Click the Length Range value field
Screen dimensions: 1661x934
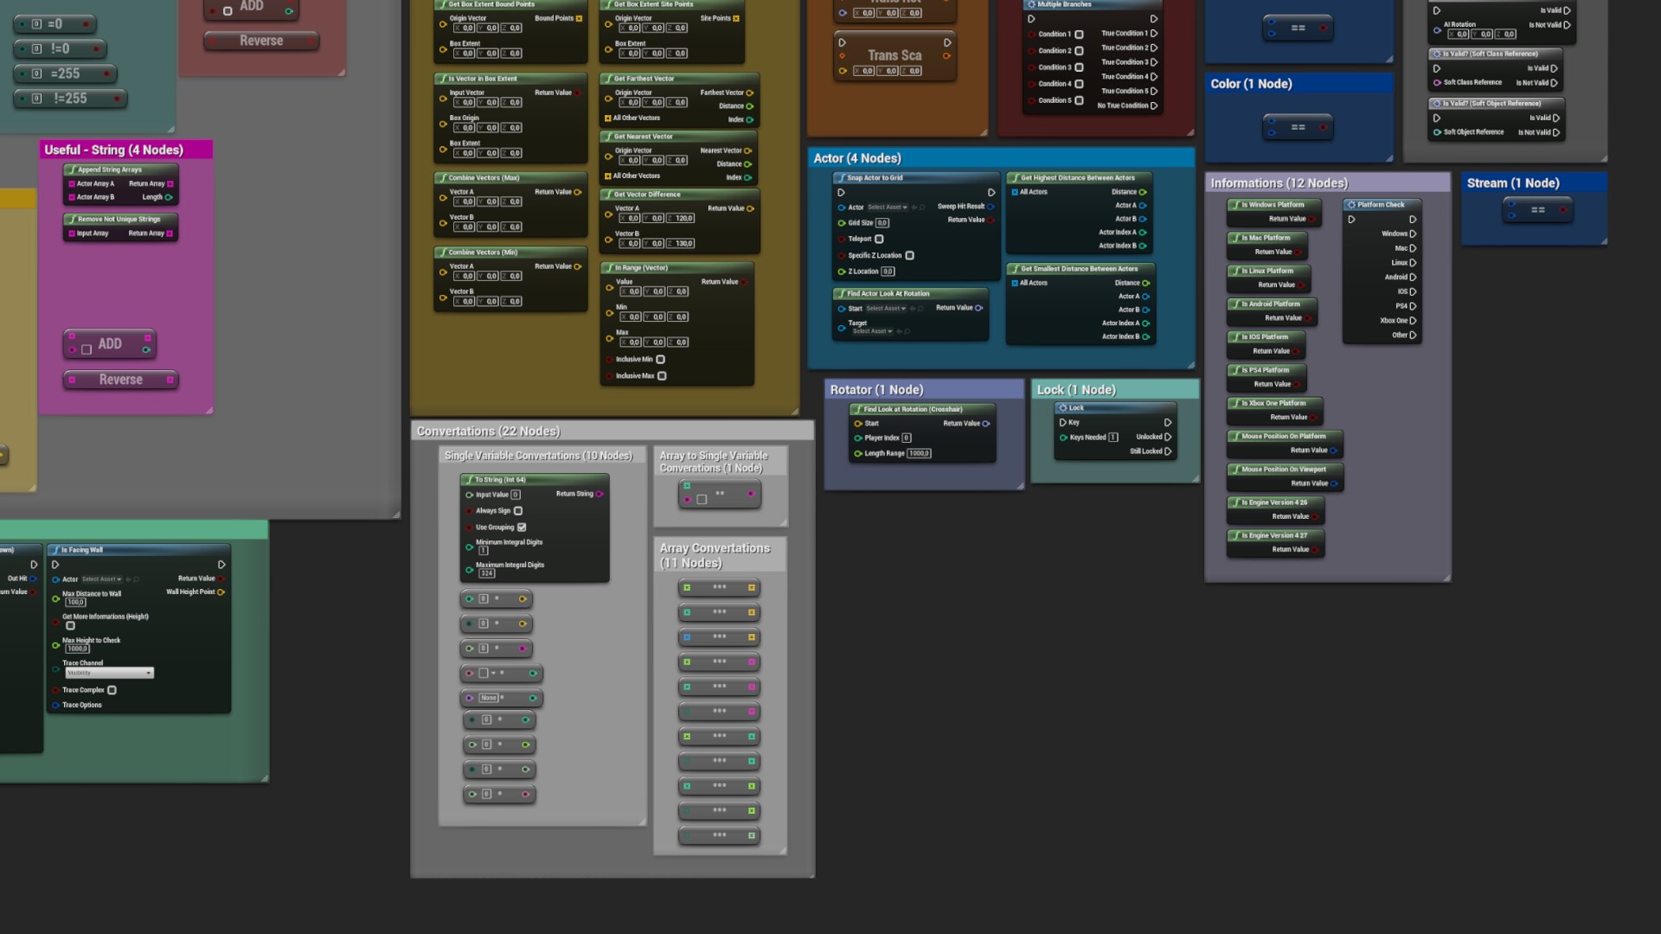[x=919, y=453]
